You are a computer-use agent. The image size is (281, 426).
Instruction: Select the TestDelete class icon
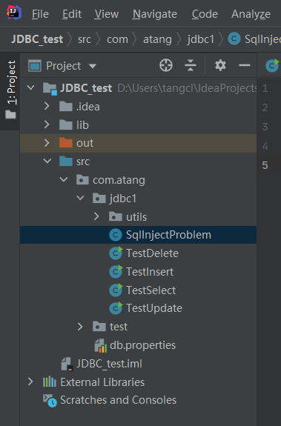(116, 253)
